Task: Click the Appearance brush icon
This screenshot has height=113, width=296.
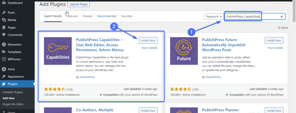Action: 3,77
